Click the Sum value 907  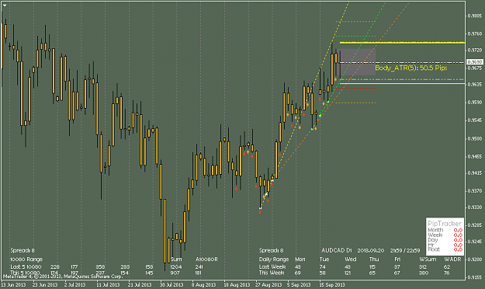[175, 273]
